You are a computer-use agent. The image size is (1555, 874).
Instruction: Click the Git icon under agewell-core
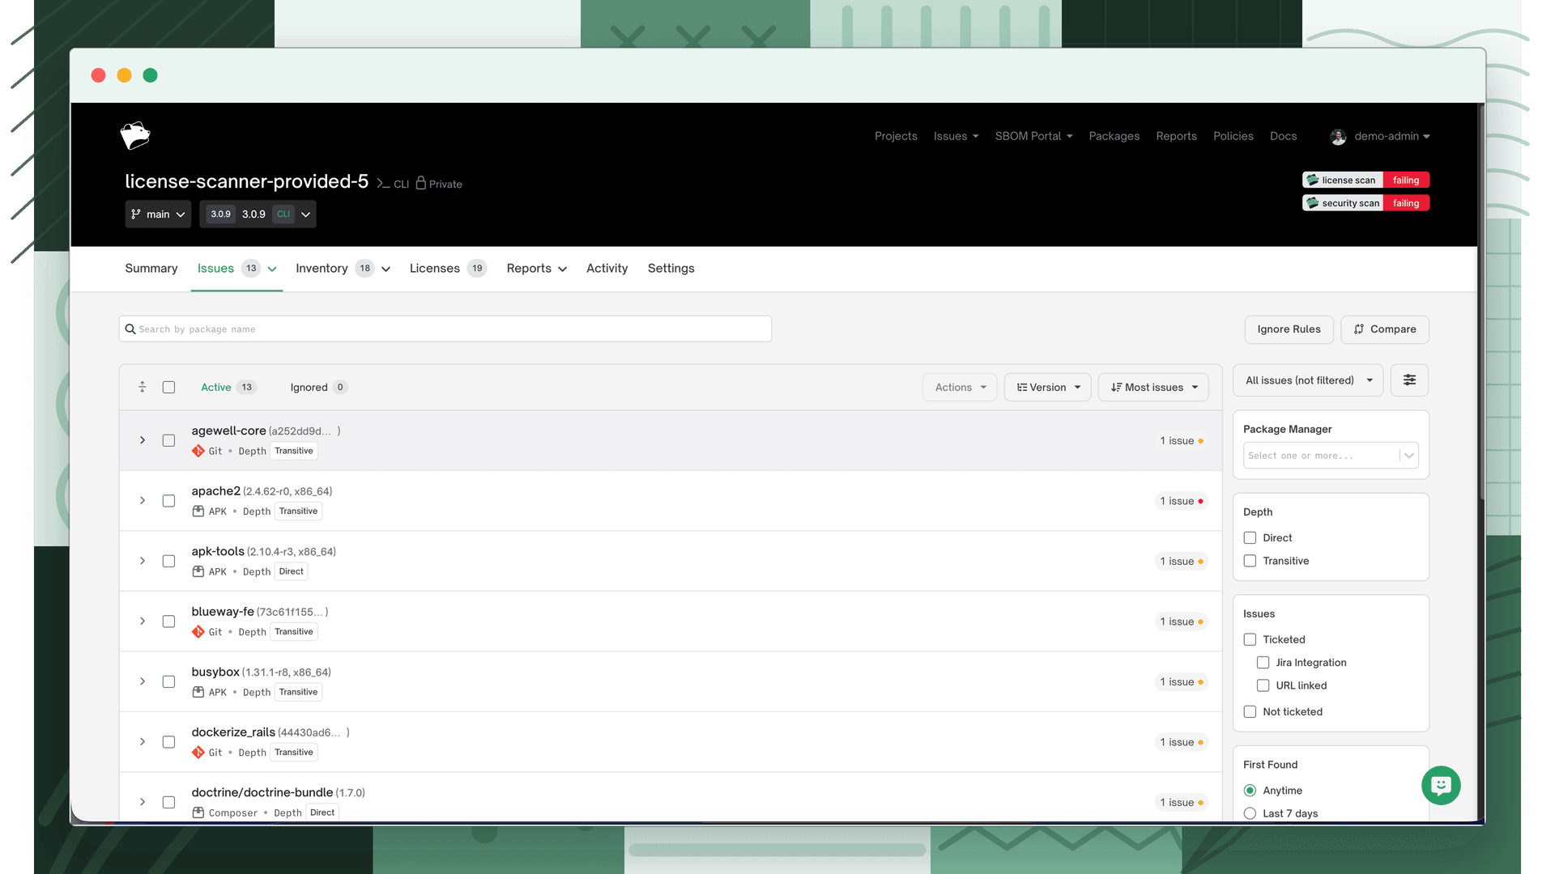point(198,451)
